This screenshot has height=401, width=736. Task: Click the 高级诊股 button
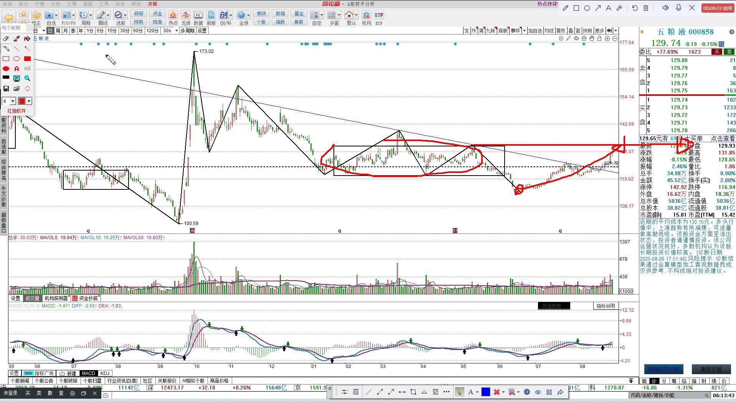click(711, 369)
